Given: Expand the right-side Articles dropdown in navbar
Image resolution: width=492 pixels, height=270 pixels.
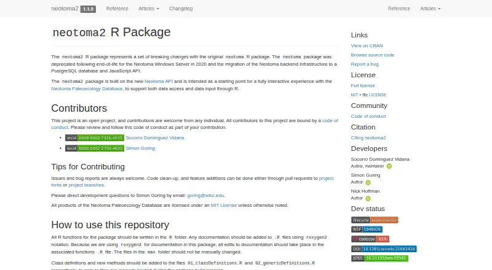Looking at the screenshot, I should pos(430,9).
